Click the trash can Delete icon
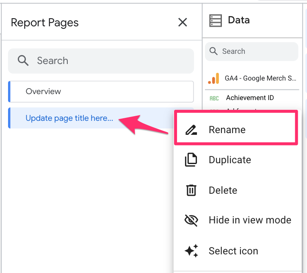Screen dimensions: 307x273 [191, 190]
